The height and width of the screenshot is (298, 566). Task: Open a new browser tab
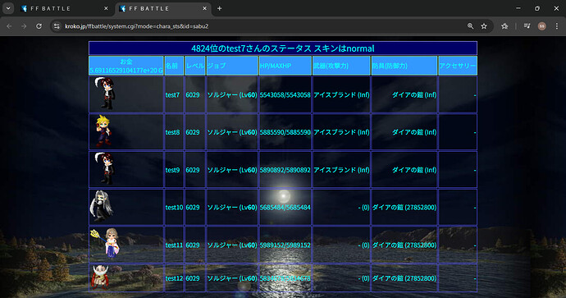tap(220, 8)
